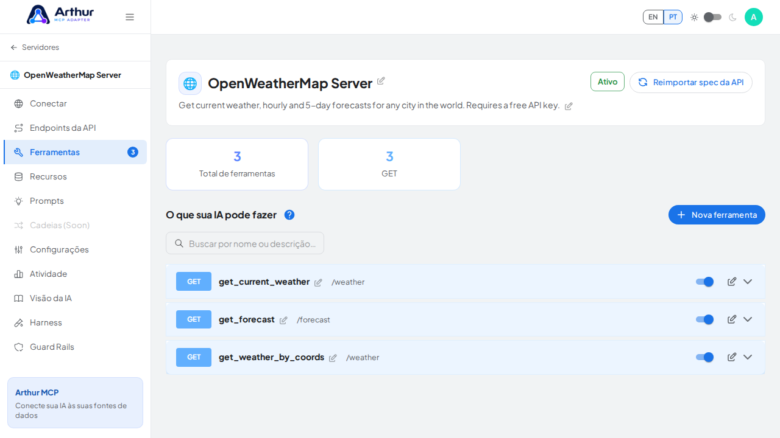Open Recursos section

click(75, 176)
